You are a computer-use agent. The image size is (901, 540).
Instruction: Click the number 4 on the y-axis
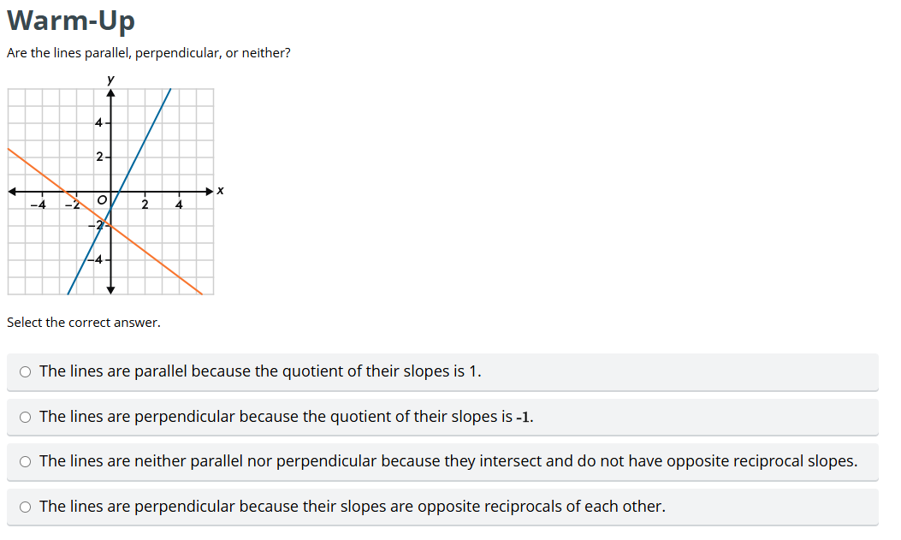(97, 122)
